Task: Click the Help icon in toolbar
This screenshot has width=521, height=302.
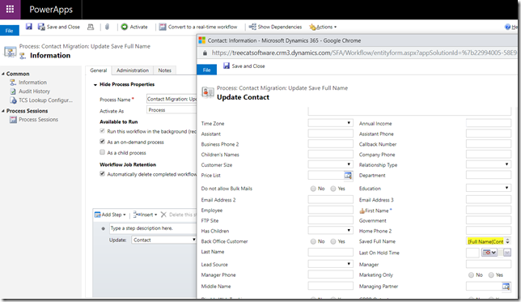Action: pos(508,27)
